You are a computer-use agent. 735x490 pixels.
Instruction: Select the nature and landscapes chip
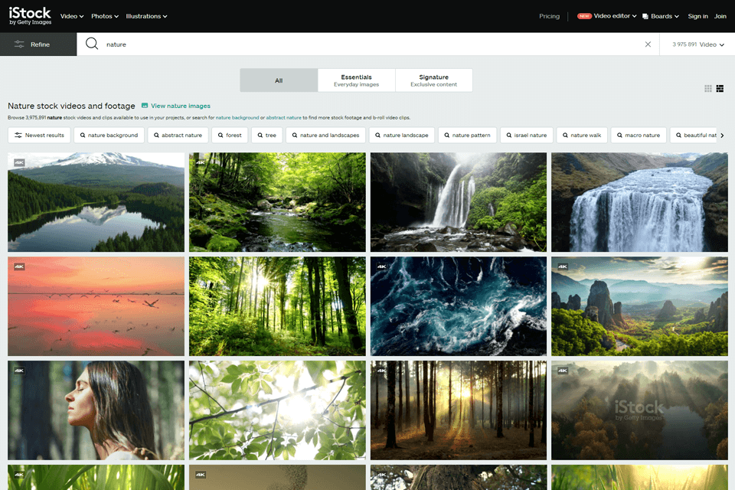pyautogui.click(x=326, y=135)
